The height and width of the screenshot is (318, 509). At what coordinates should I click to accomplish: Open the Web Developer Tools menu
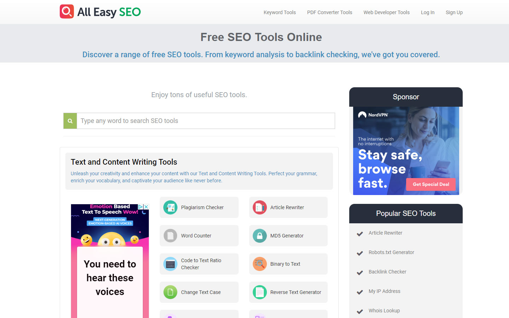[386, 12]
